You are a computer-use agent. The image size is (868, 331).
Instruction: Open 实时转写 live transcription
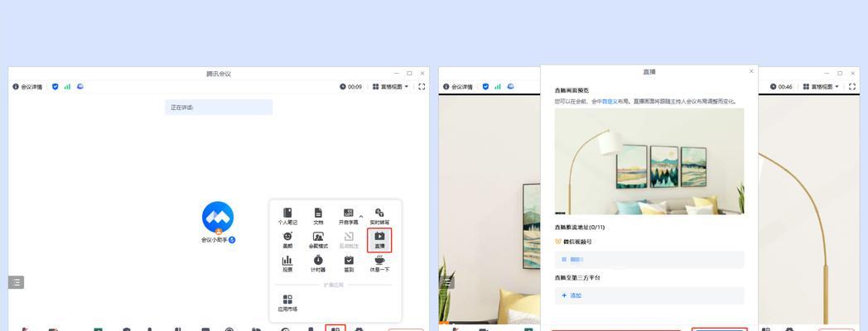(x=379, y=217)
